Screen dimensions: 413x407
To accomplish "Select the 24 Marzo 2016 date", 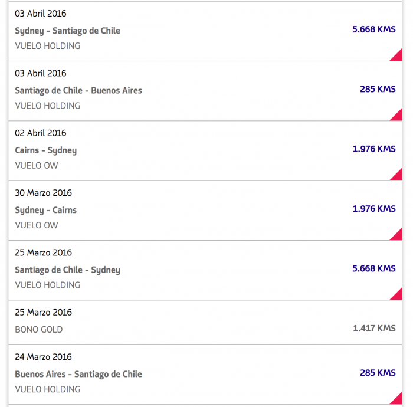I will click(x=43, y=357).
